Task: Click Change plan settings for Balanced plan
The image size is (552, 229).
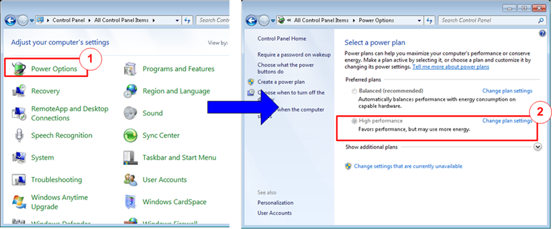Action: point(507,91)
